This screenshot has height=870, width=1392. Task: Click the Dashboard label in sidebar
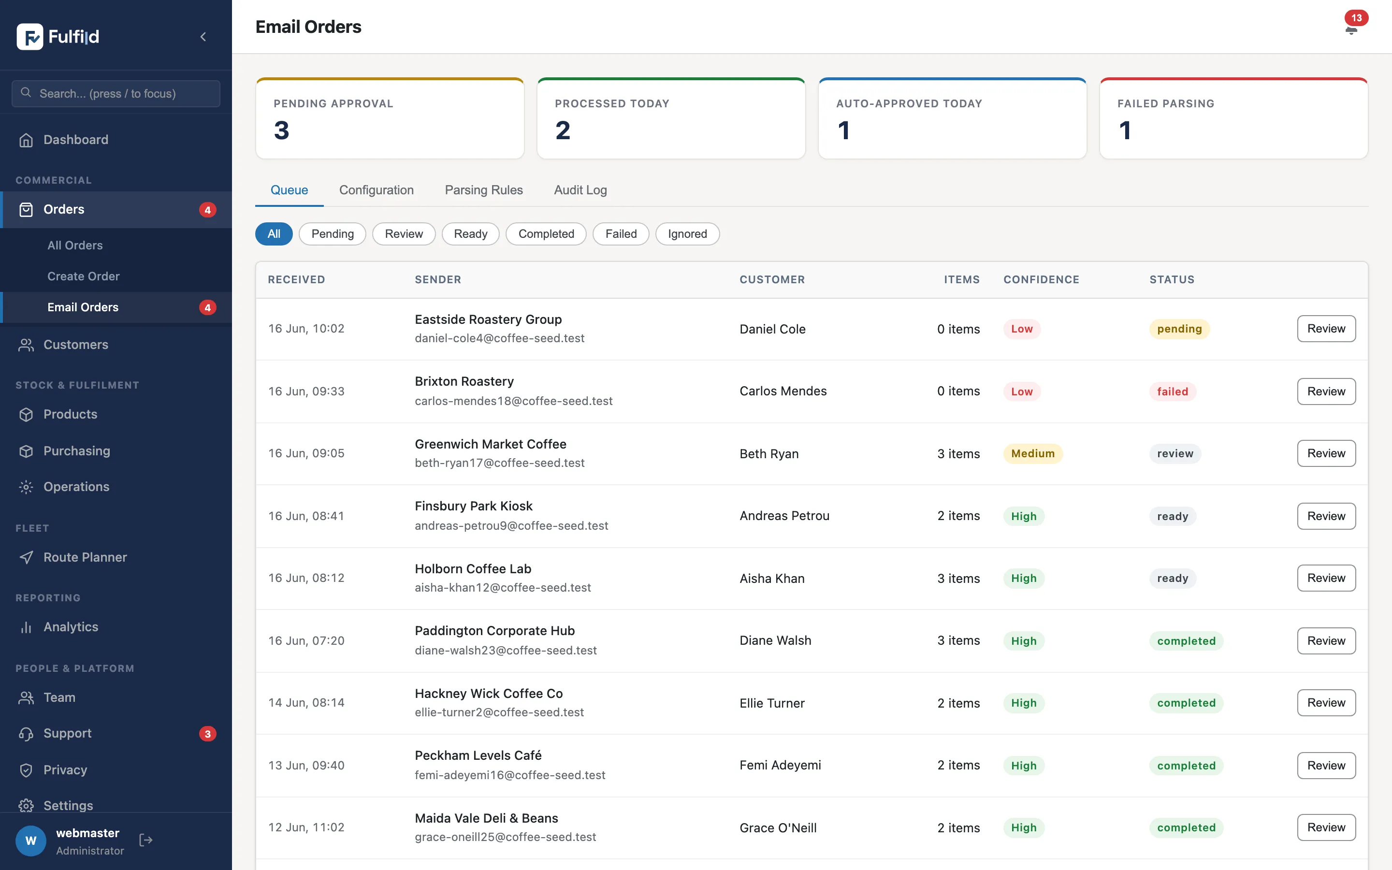point(76,140)
